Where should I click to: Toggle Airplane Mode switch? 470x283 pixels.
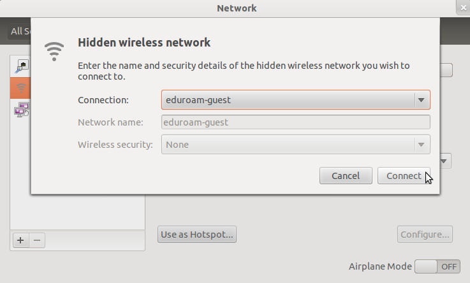click(437, 266)
